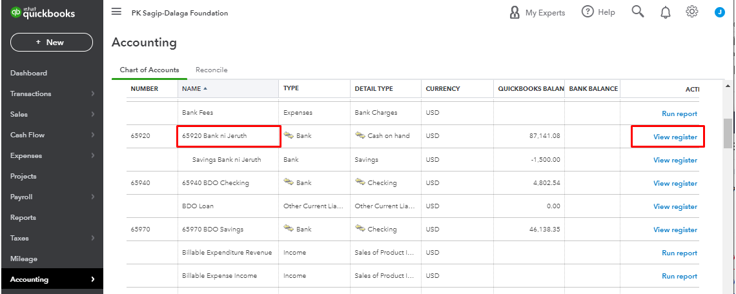Viewport: 736px width, 294px height.
Task: Expand the Sales sidebar submenu
Action: coord(92,114)
